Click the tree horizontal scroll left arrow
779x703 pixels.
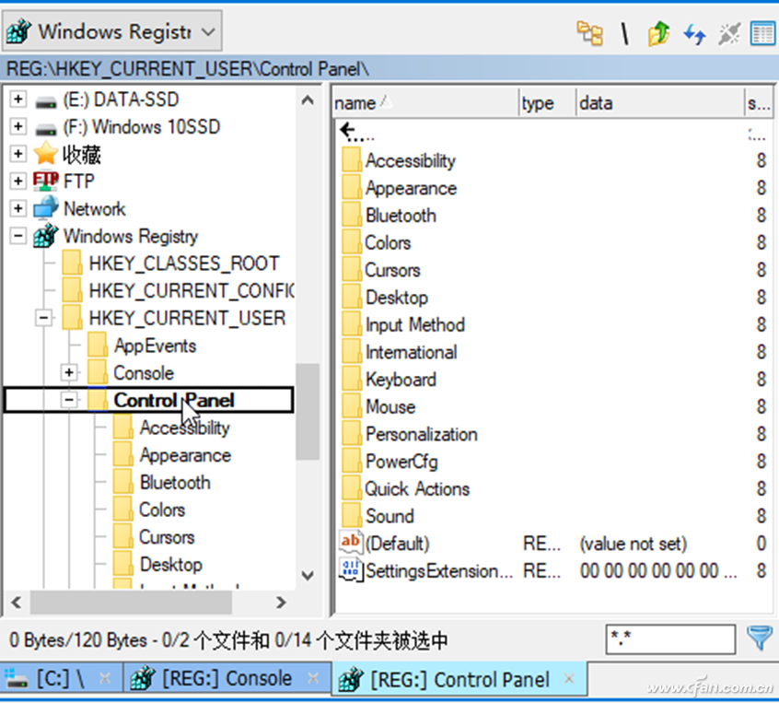coord(16,602)
